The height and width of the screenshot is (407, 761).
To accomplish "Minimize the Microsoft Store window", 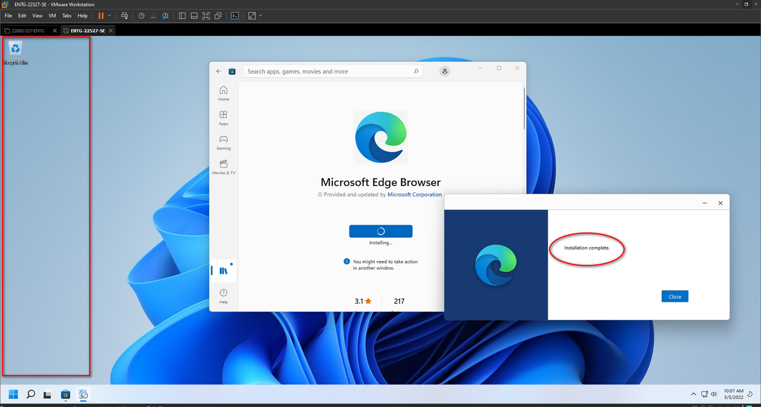I will coord(480,68).
